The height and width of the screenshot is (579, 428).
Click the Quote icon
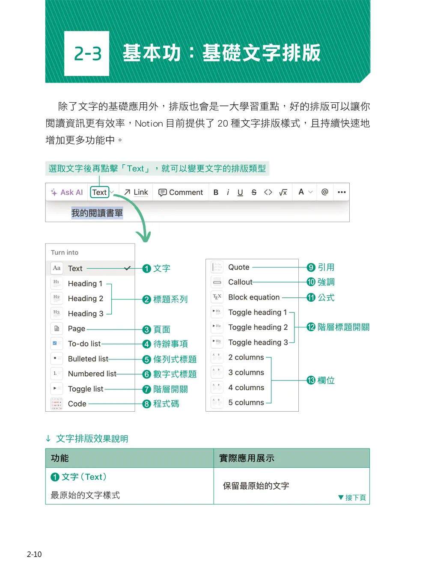tap(217, 267)
